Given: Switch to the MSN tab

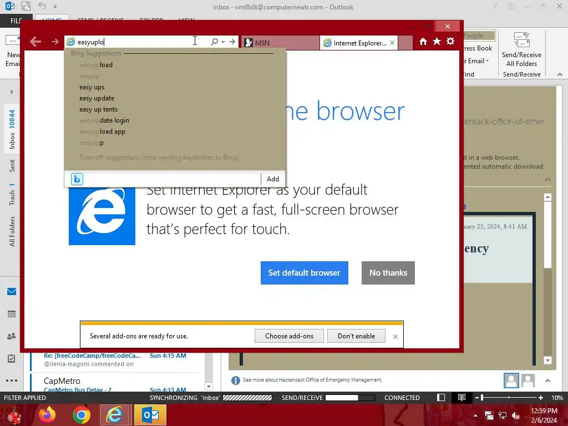Looking at the screenshot, I should click(x=280, y=43).
